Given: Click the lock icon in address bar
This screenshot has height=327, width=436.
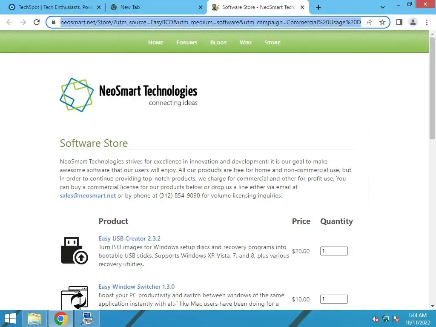Looking at the screenshot, I should pyautogui.click(x=54, y=22).
